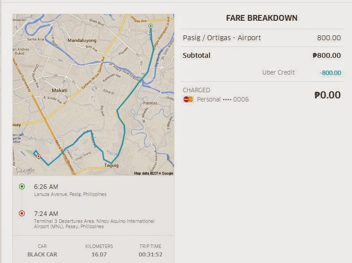This screenshot has height=263, width=352.
Task: Click the trip time 00:31:52 value
Action: [x=150, y=254]
